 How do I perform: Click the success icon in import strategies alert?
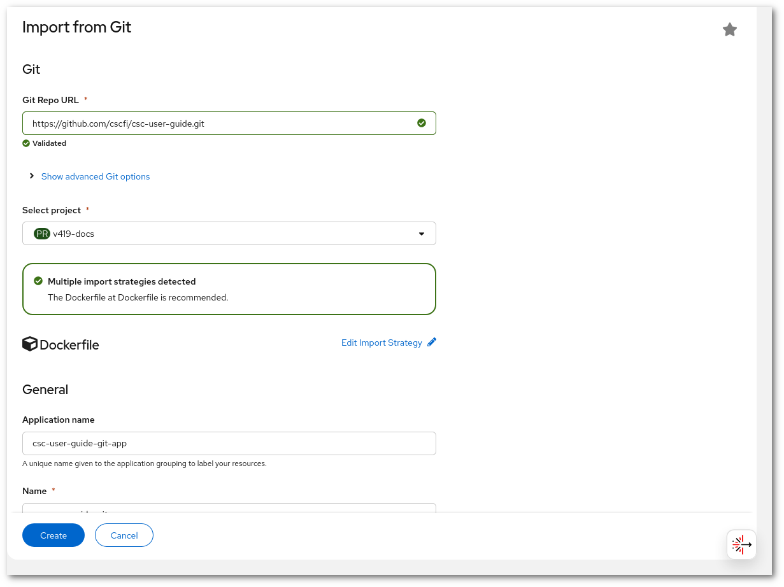point(38,281)
